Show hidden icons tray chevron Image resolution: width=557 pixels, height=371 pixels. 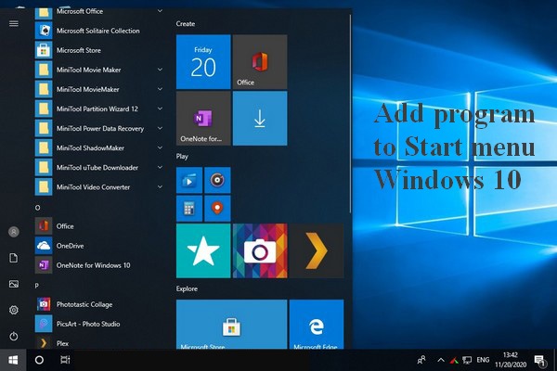pyautogui.click(x=441, y=360)
